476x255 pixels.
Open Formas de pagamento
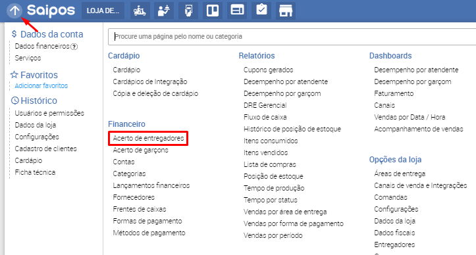[147, 221]
